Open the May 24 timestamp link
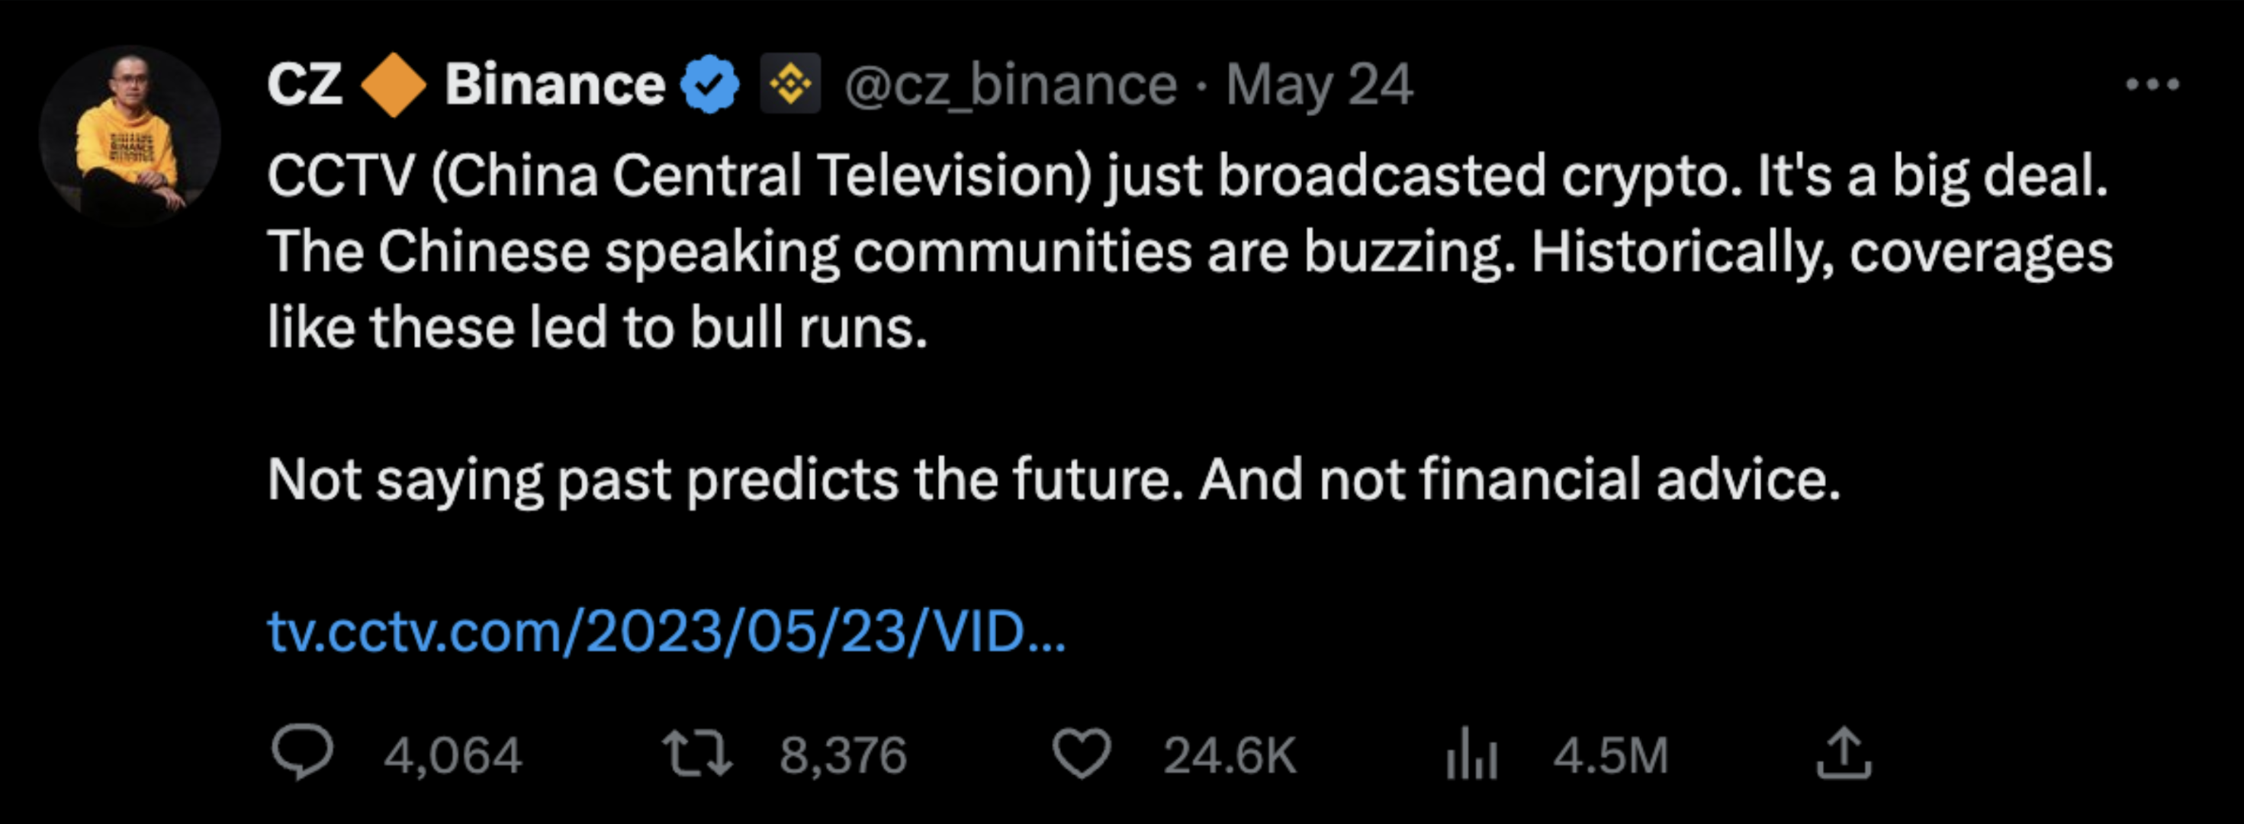The height and width of the screenshot is (824, 2244). click(x=1319, y=85)
